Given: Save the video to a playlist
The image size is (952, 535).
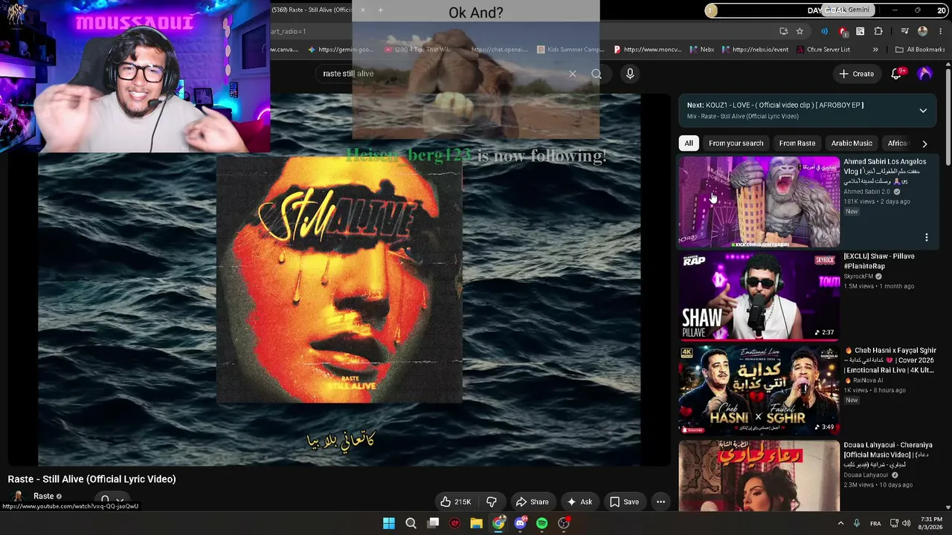Looking at the screenshot, I should 625,502.
